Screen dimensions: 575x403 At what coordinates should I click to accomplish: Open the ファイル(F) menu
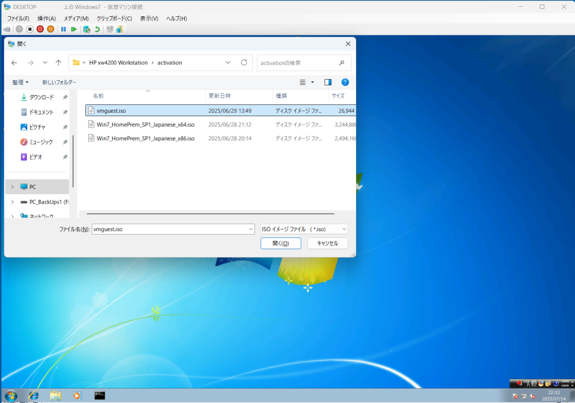[x=19, y=19]
